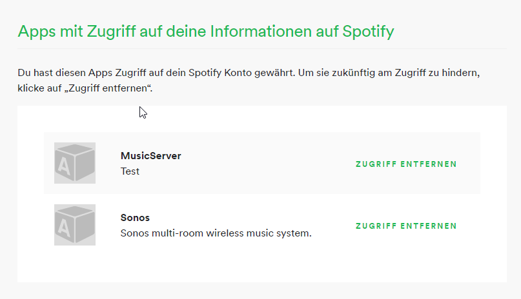Click the quoted "Zugriff entfernen" phrase in paragraph
This screenshot has height=299, width=521.
pos(114,88)
